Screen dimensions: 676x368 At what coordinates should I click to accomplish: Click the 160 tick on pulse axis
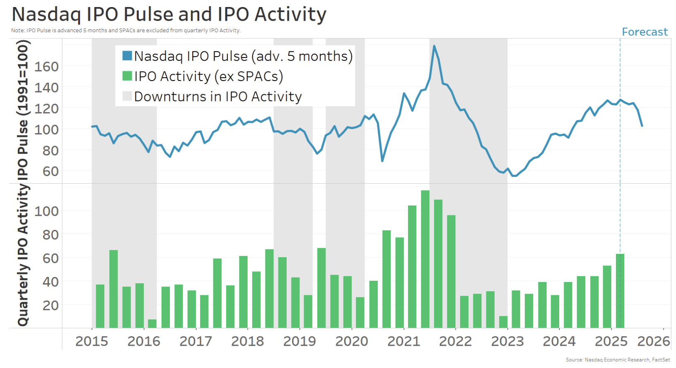point(46,67)
